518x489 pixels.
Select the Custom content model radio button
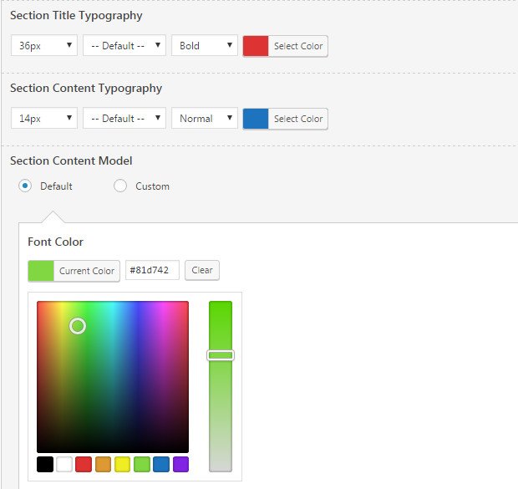pos(120,186)
